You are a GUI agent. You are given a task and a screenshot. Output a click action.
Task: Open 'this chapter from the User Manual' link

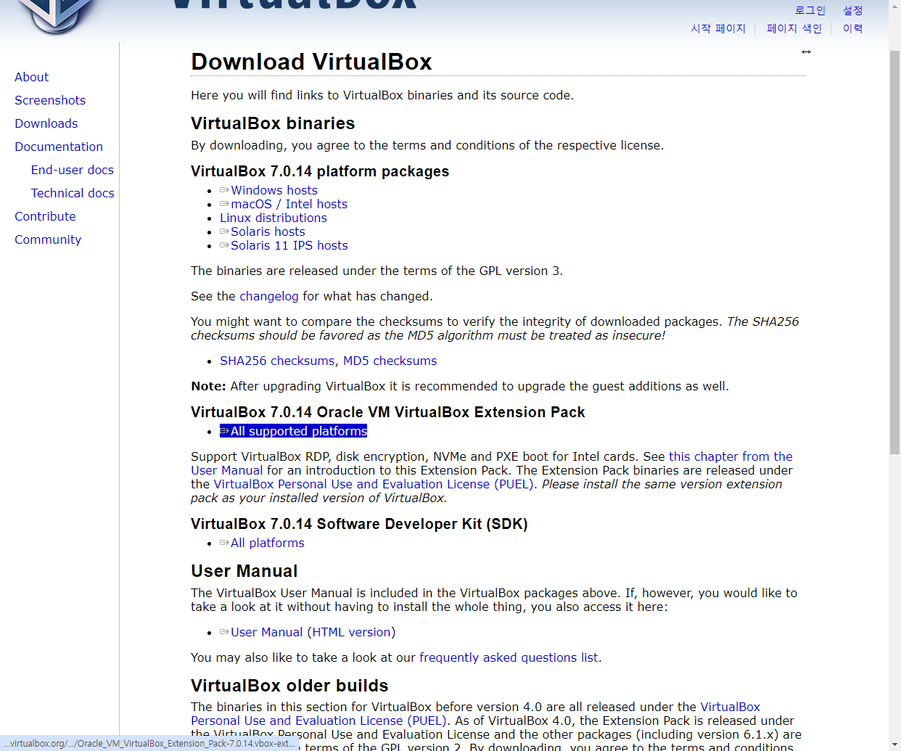tap(731, 456)
